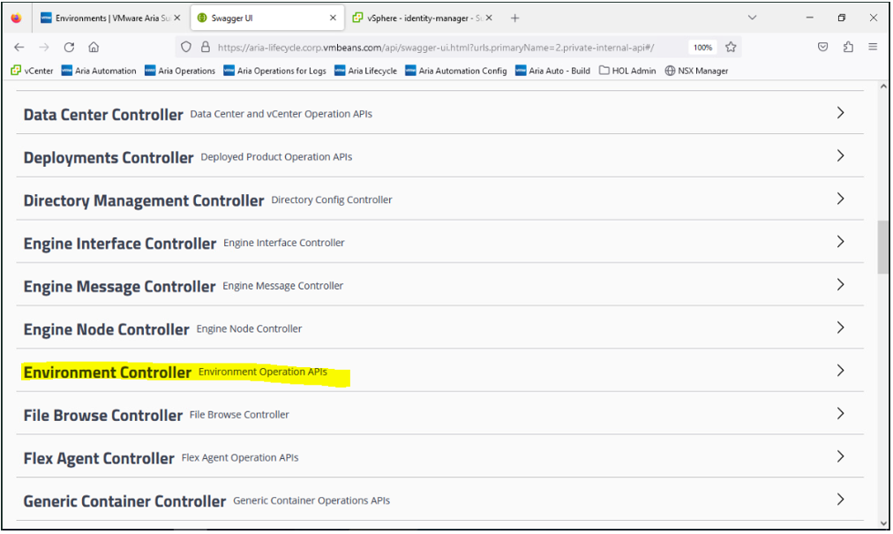Click the Generic Container Controller heading

[x=124, y=501]
